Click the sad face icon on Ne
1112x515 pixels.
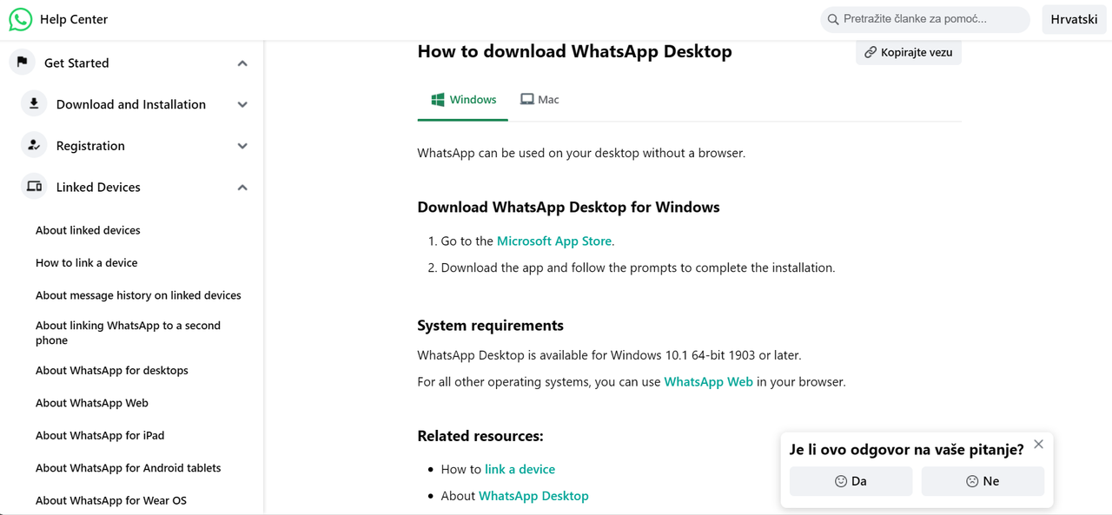click(972, 481)
